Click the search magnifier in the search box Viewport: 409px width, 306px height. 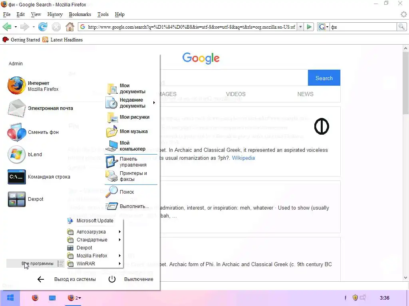(401, 27)
